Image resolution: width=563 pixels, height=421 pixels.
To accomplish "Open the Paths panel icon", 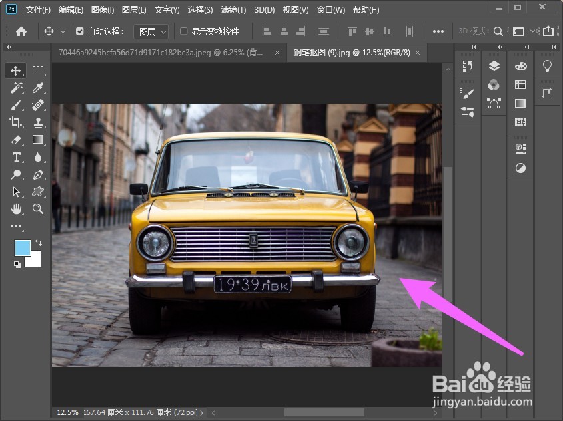I will pyautogui.click(x=494, y=104).
